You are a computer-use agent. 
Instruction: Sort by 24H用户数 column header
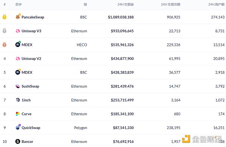click(x=216, y=5)
